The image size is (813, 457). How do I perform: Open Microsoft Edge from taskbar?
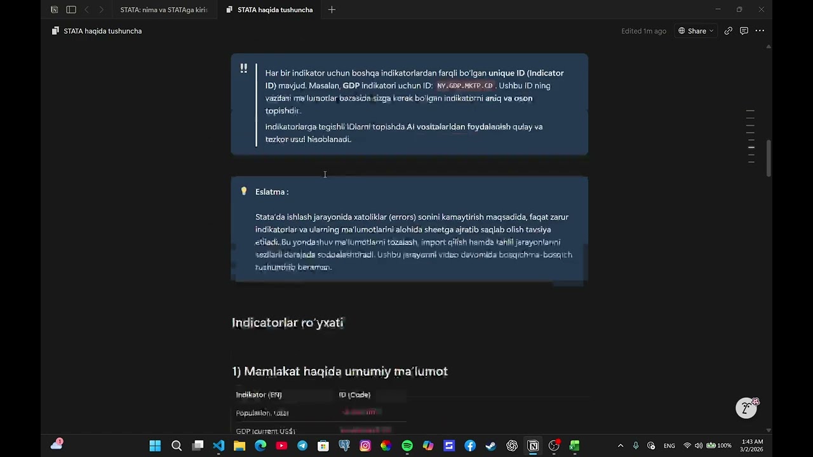click(260, 446)
